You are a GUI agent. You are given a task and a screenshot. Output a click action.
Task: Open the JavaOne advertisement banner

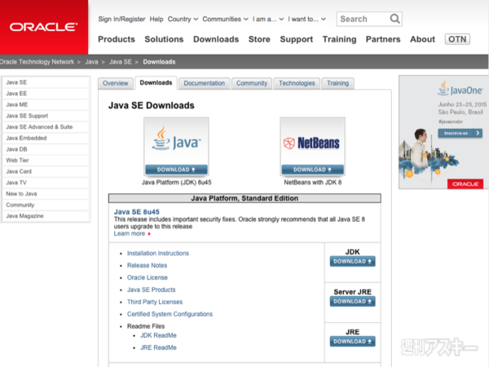(443, 132)
